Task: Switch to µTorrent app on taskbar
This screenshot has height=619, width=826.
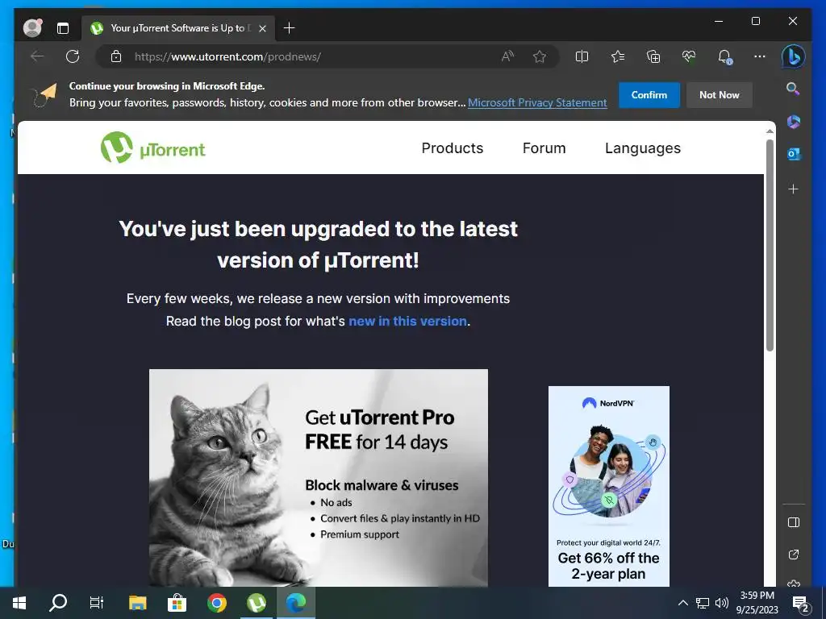Action: coord(257,603)
